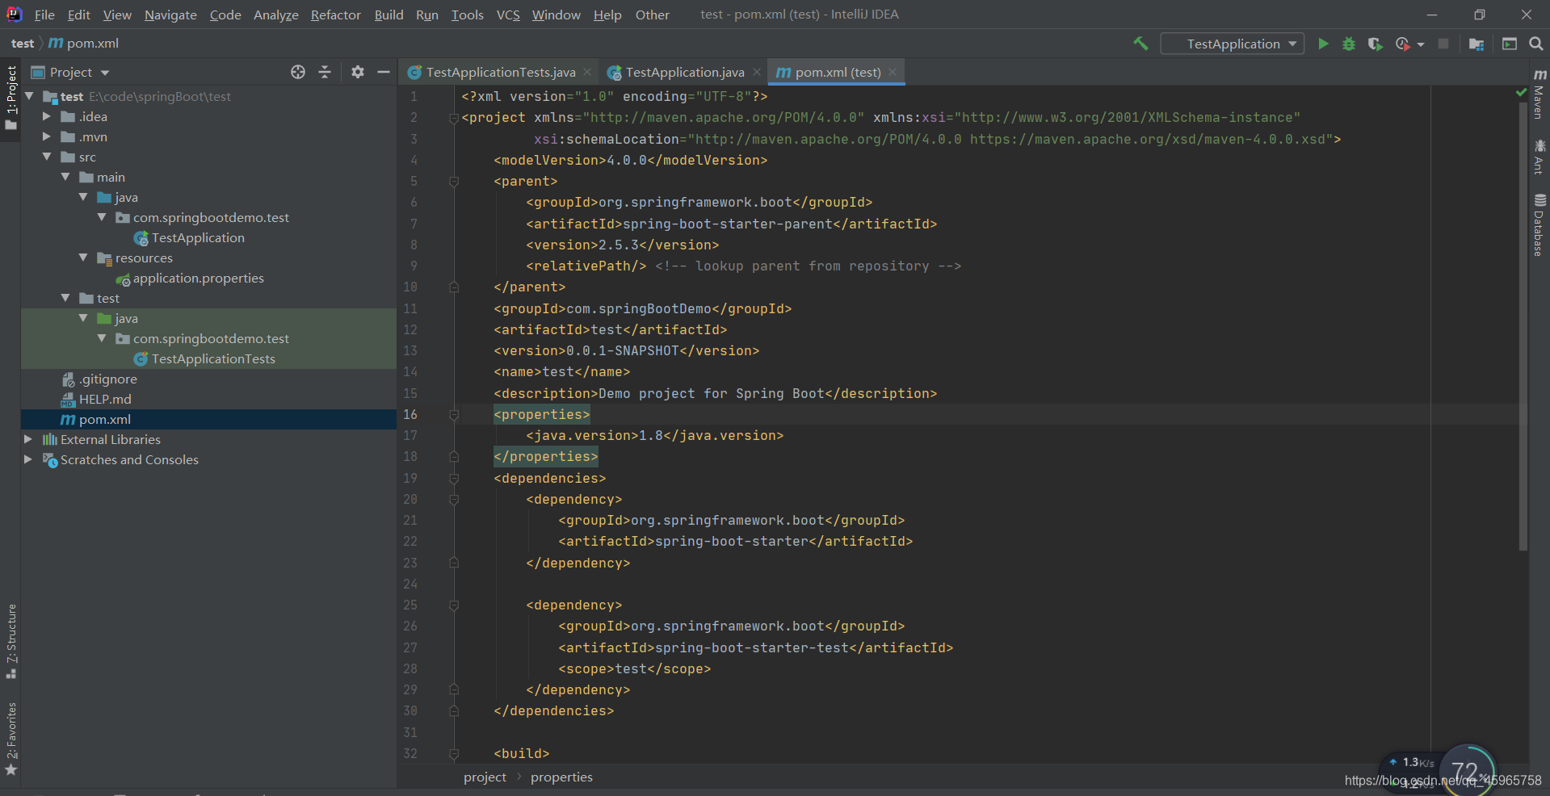Viewport: 1550px width, 796px height.
Task: Close the TestApplicationTests.java tab
Action: pos(587,72)
